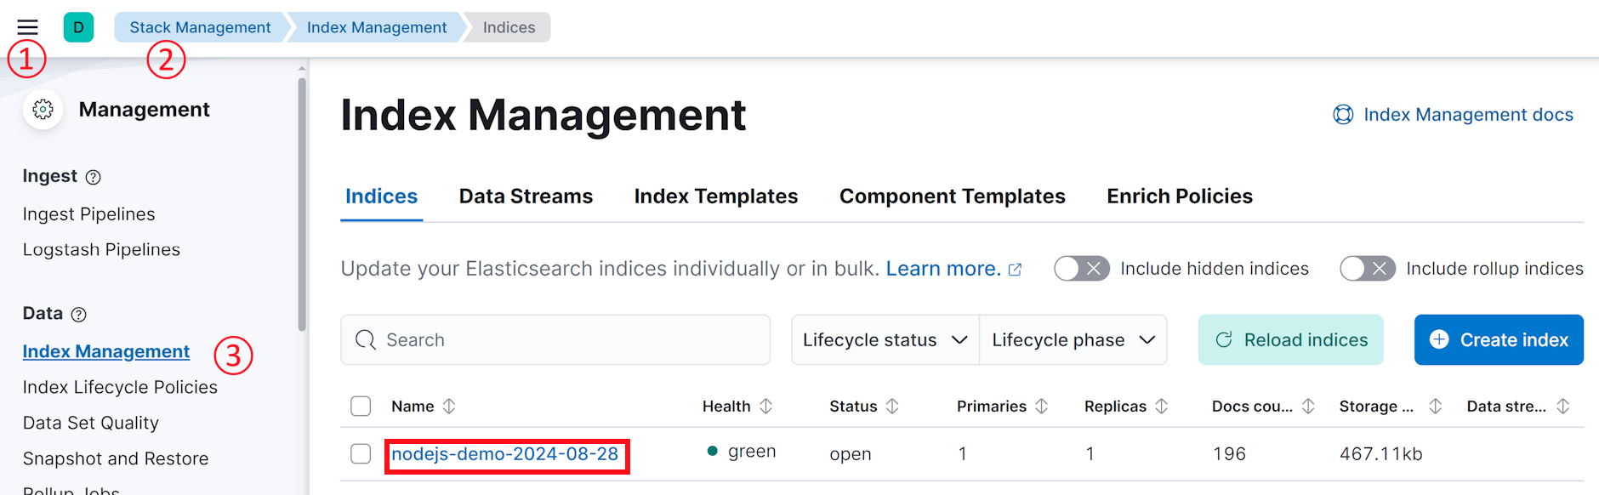Switch to the Data Streams tab

pos(526,196)
